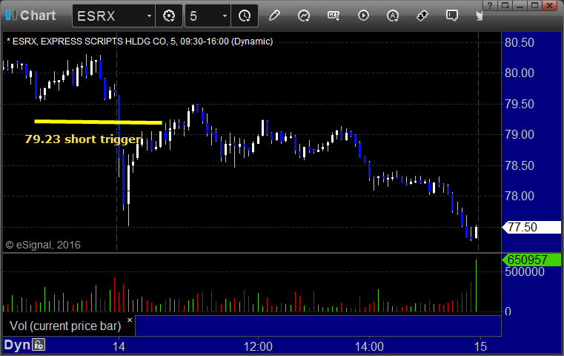564x356 pixels.
Task: Click the green 650957 volume value marker
Action: coord(532,260)
